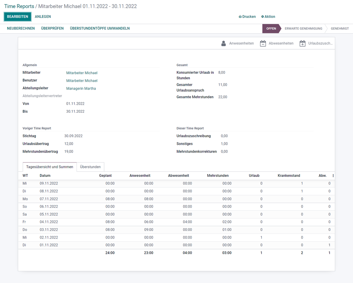Click ÜBERPRÜFEN
The width and height of the screenshot is (353, 283).
point(52,28)
